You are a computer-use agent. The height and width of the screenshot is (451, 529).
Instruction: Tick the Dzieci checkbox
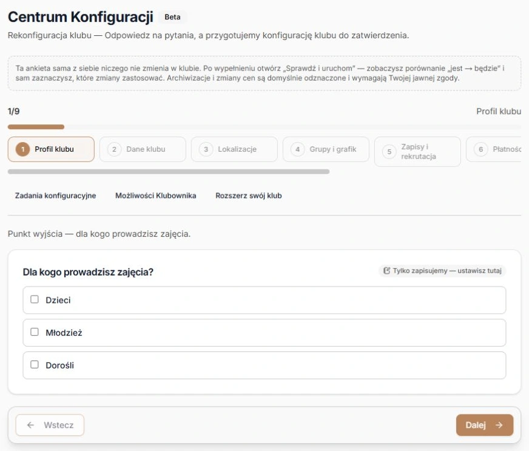(35, 299)
